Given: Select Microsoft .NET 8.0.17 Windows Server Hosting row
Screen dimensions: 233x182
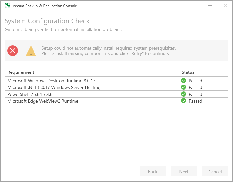Looking at the screenshot, I should point(116,87).
